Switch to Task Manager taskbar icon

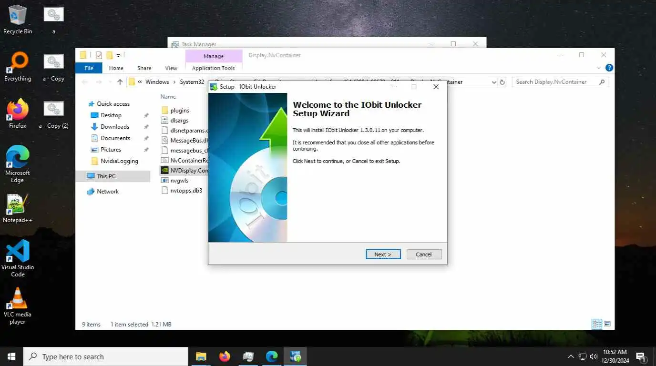tap(248, 356)
